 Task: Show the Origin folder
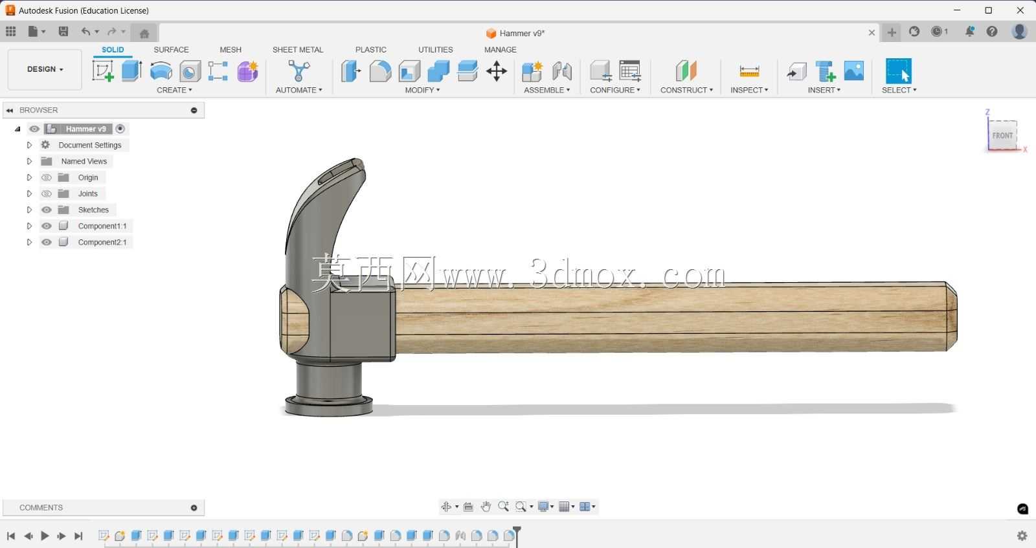pyautogui.click(x=46, y=177)
